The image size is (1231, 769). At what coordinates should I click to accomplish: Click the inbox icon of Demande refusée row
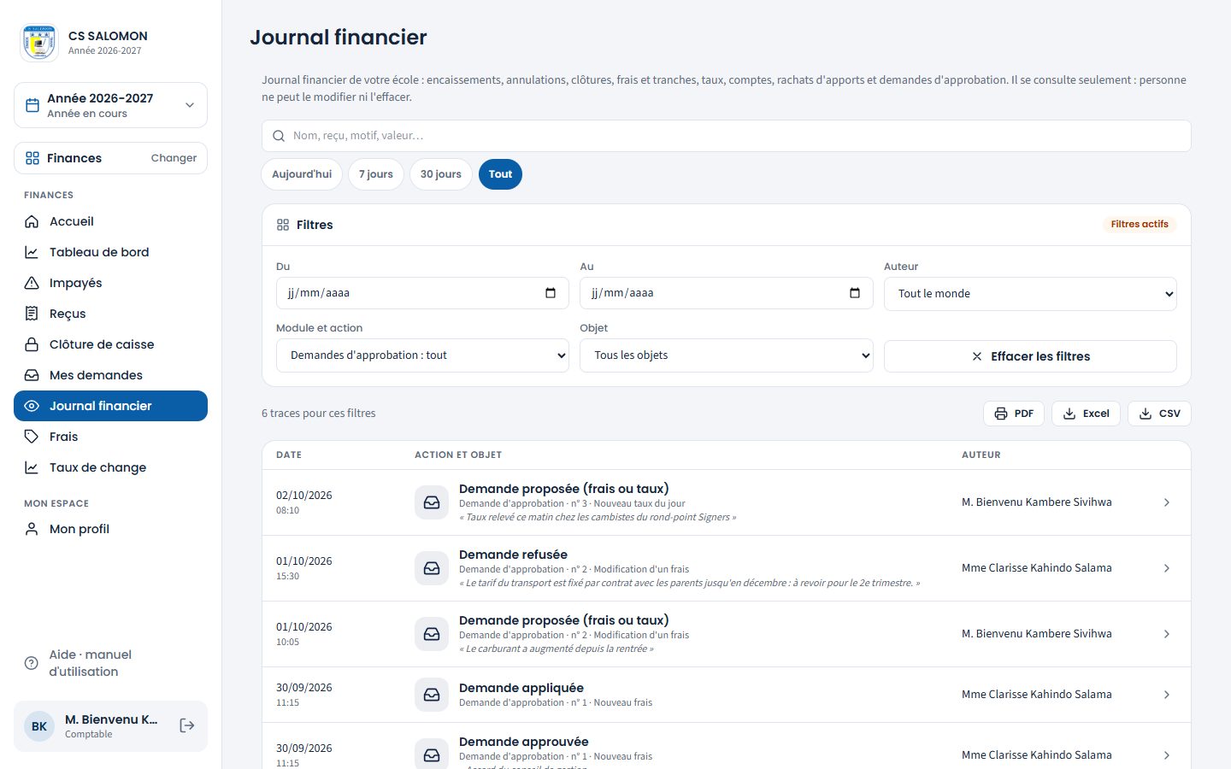point(432,568)
